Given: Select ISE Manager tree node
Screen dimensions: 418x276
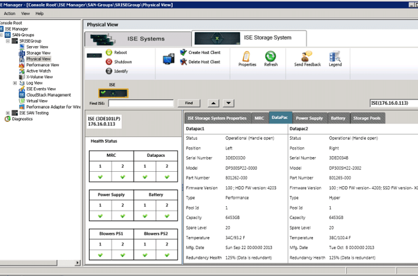Looking at the screenshot, I should [16, 29].
